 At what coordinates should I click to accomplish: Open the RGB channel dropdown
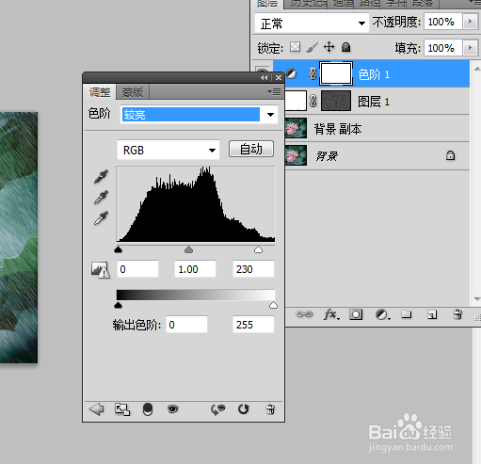168,150
